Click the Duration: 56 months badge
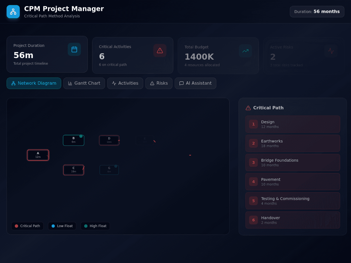The image size is (351, 263). (317, 12)
